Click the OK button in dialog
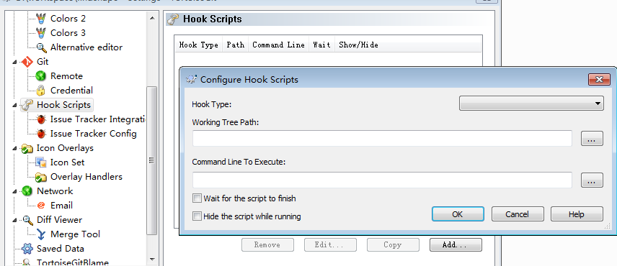617x266 pixels. pyautogui.click(x=458, y=214)
